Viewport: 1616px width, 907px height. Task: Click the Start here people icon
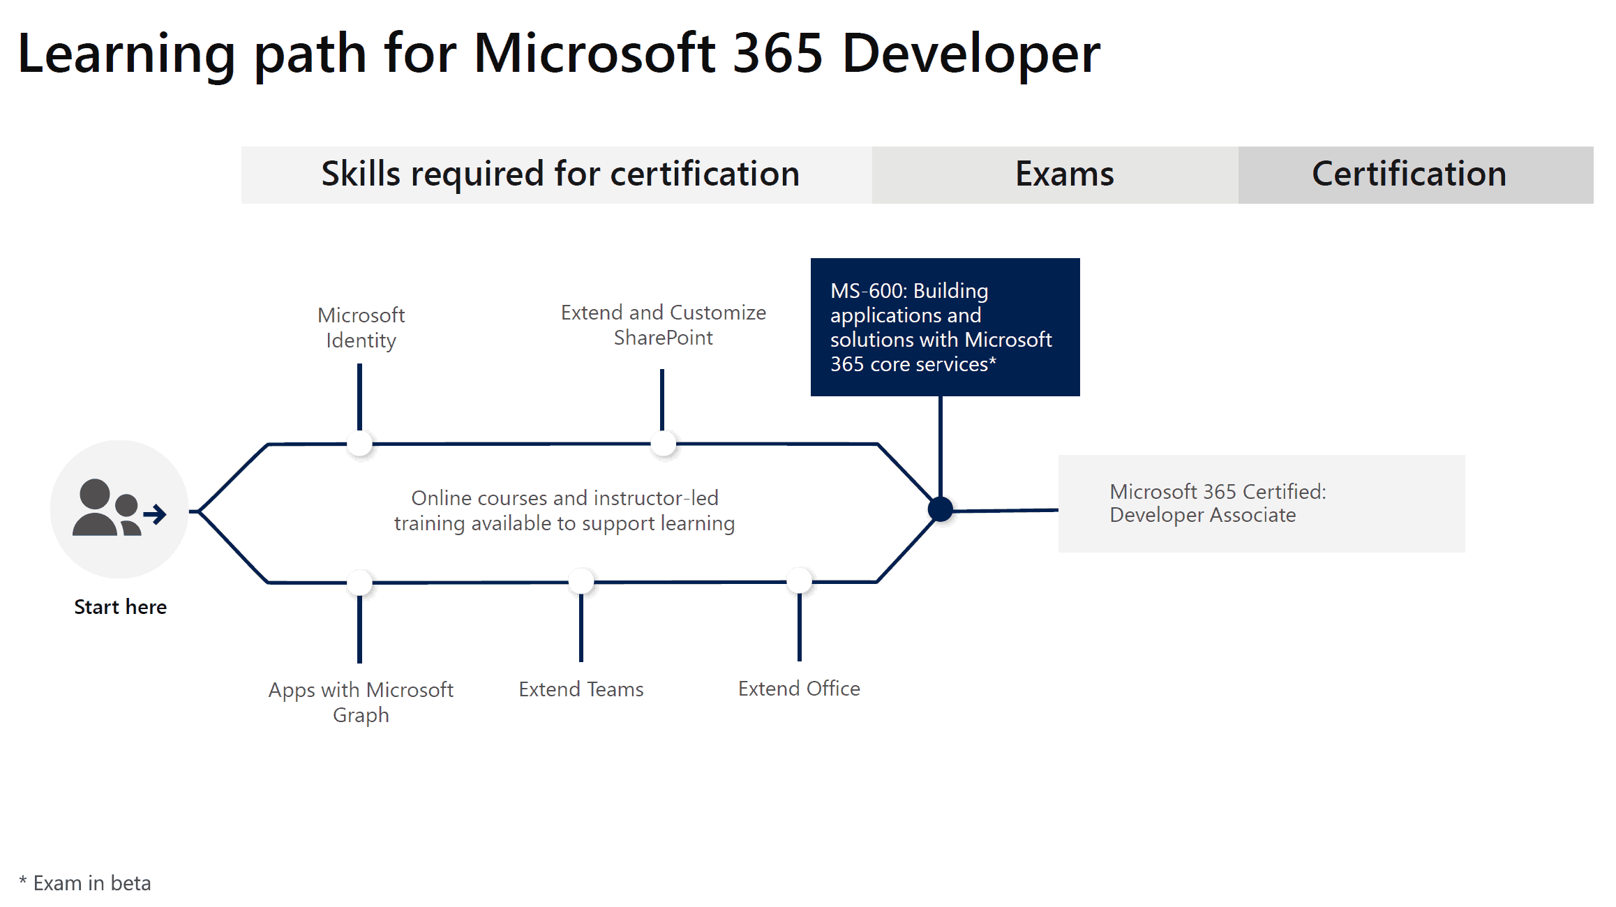119,509
